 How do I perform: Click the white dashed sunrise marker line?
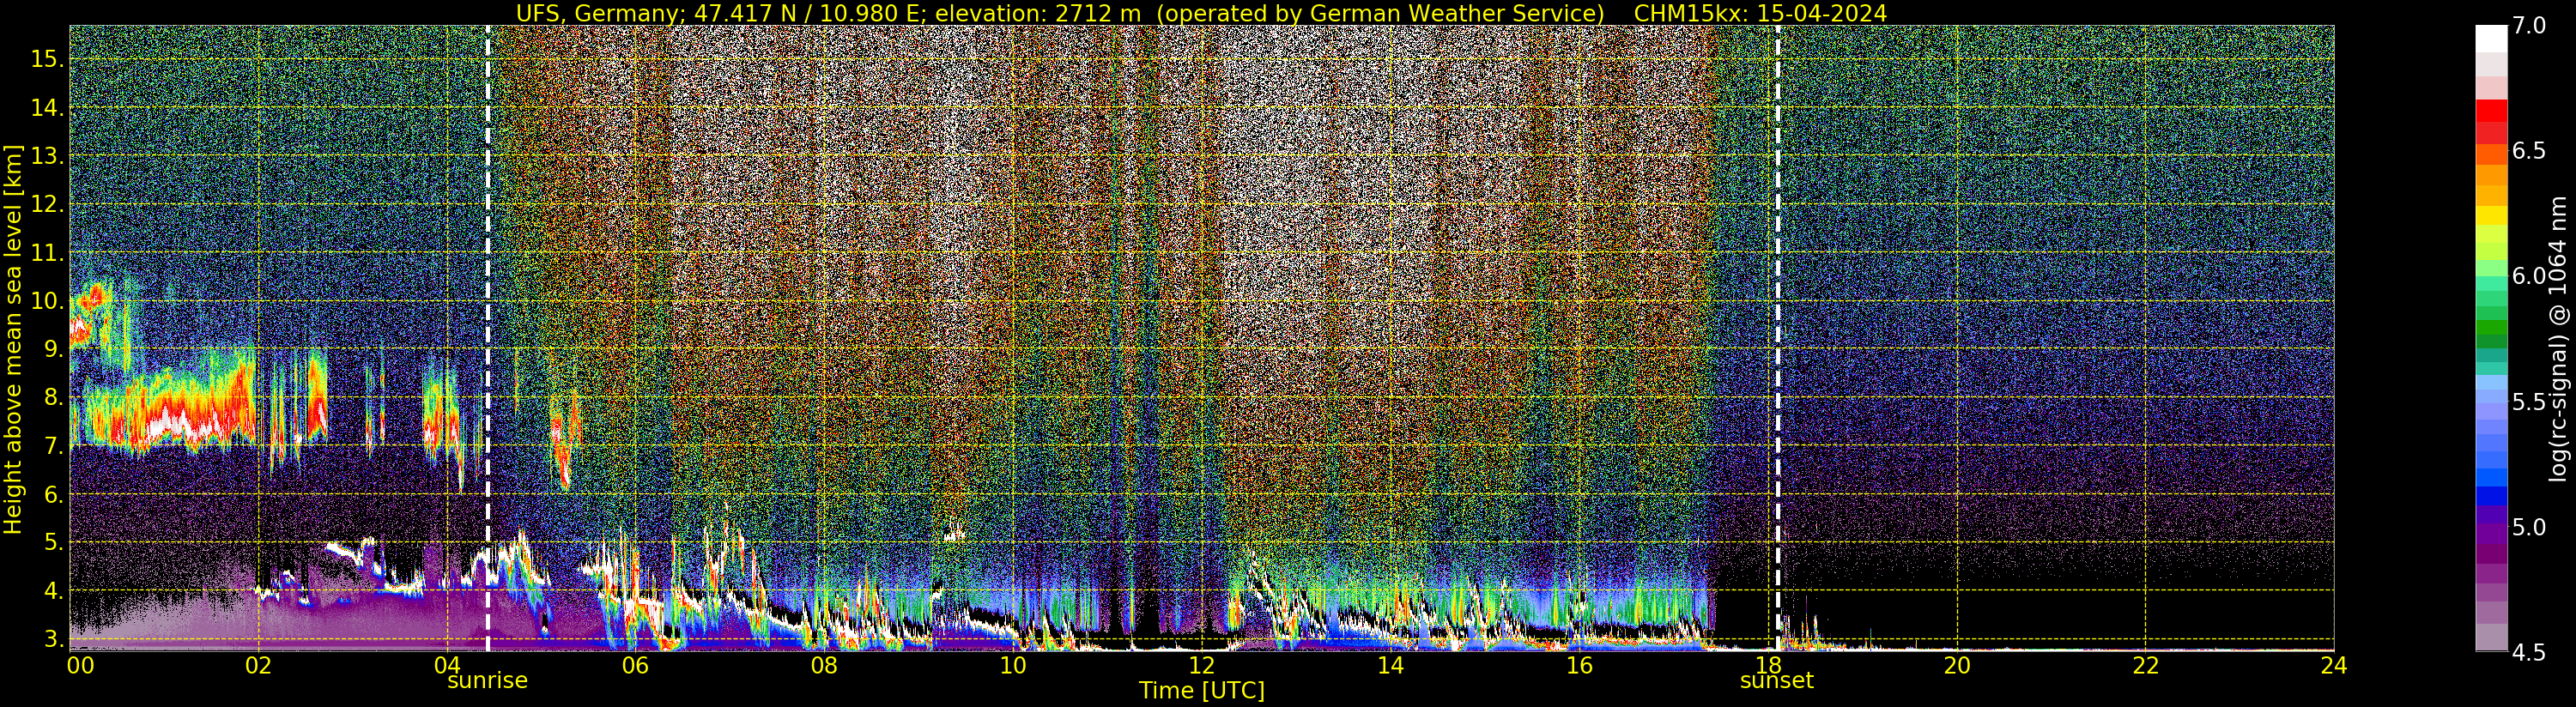[x=487, y=338]
